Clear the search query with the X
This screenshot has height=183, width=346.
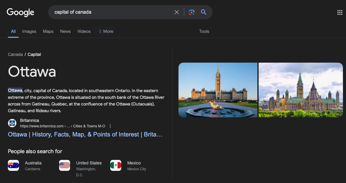pyautogui.click(x=177, y=12)
